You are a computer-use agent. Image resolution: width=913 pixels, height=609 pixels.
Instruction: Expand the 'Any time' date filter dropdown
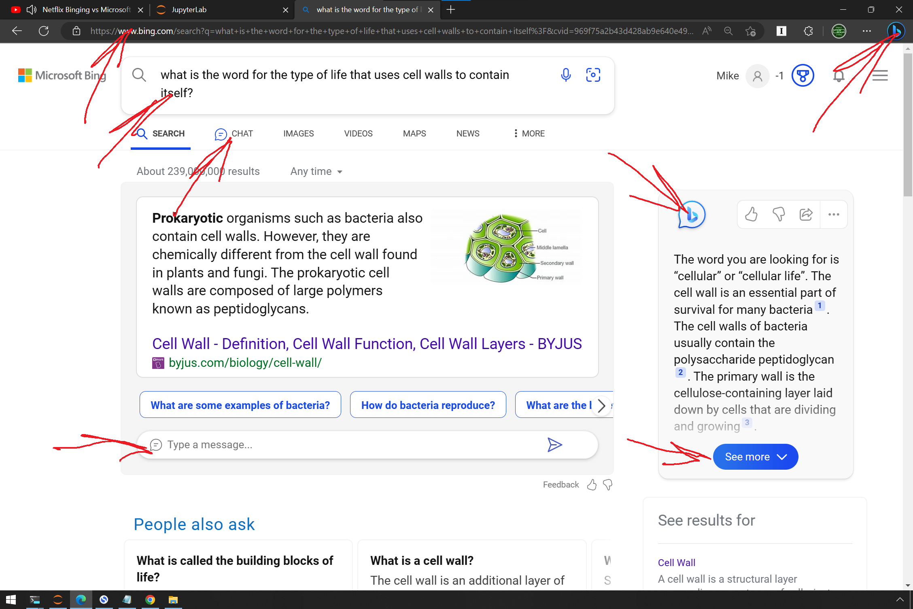(x=314, y=170)
